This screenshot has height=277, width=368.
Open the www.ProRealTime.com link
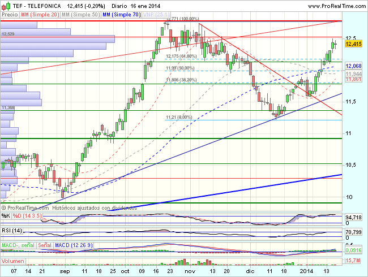(336, 6)
